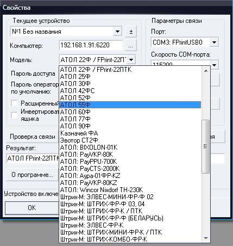Choose Штрих-М: ШТРИХ-МИНИ-ФР-К / ПТК
The image size is (233, 246).
coord(130,232)
